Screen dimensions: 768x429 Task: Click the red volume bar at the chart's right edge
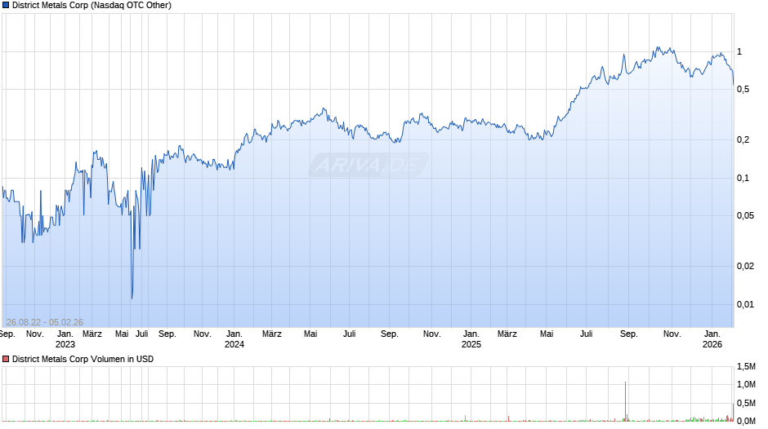pos(733,412)
